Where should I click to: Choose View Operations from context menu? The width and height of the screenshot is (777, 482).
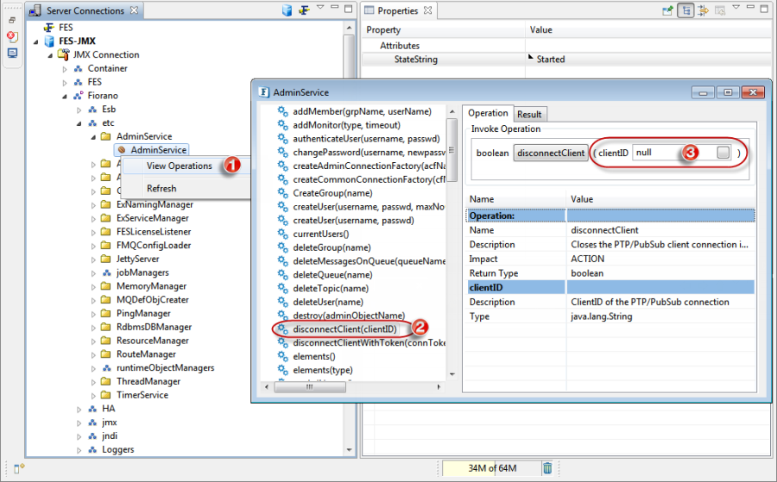pyautogui.click(x=179, y=166)
